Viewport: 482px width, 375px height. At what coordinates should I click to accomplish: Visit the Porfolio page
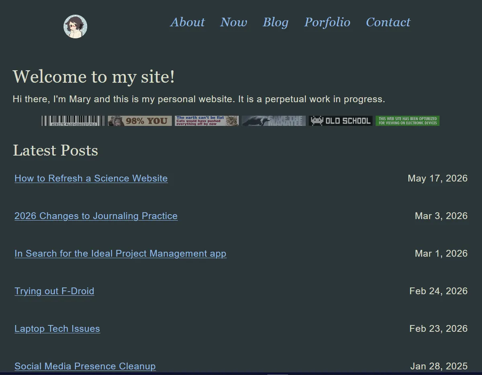(x=327, y=22)
